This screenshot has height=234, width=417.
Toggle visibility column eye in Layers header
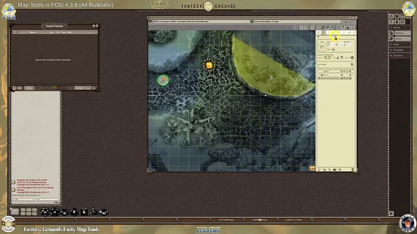[x=341, y=71]
